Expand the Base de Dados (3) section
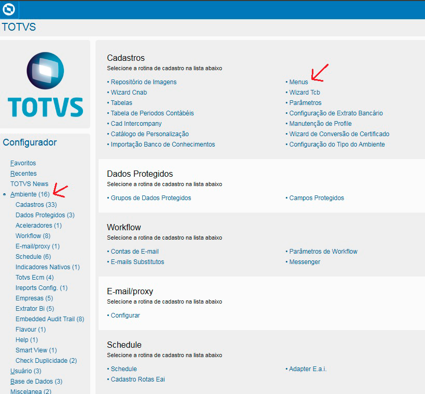425x394 pixels. coord(36,381)
